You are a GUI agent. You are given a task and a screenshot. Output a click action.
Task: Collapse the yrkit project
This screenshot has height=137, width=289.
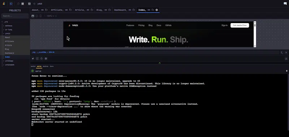4,34
